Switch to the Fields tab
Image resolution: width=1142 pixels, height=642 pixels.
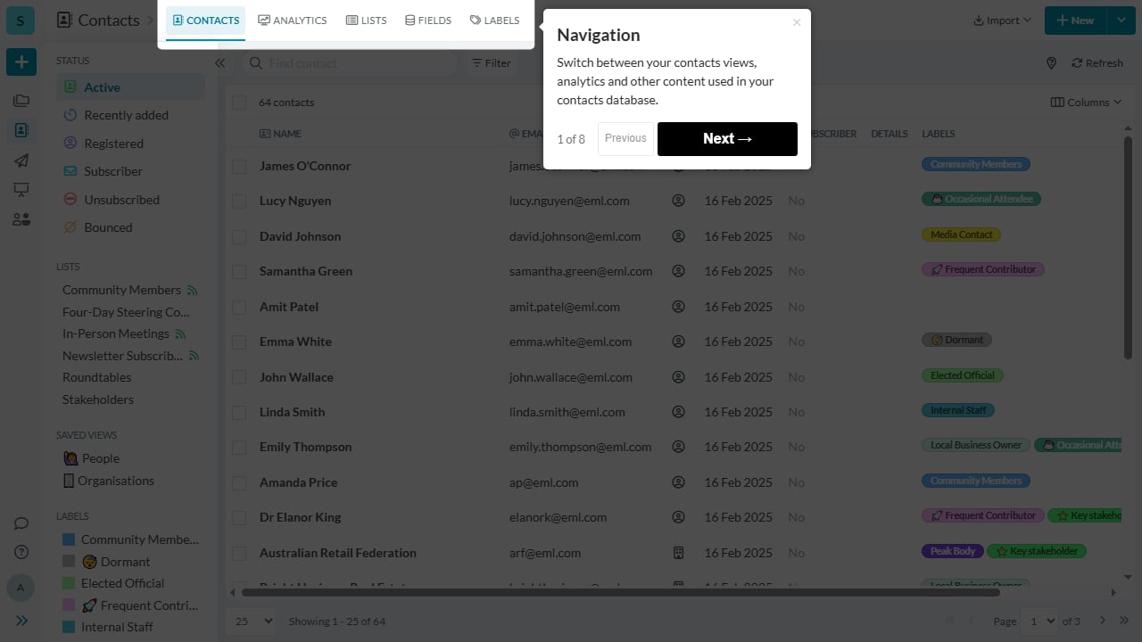[428, 21]
